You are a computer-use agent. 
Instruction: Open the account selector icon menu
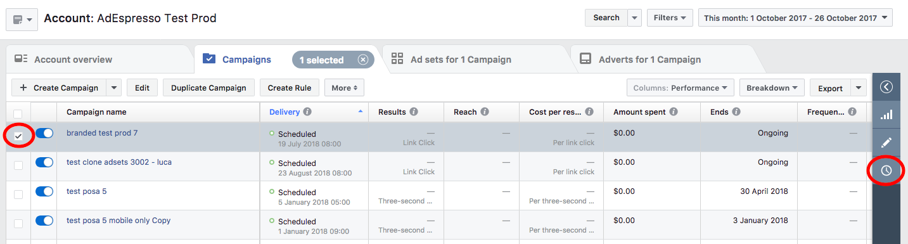[22, 20]
